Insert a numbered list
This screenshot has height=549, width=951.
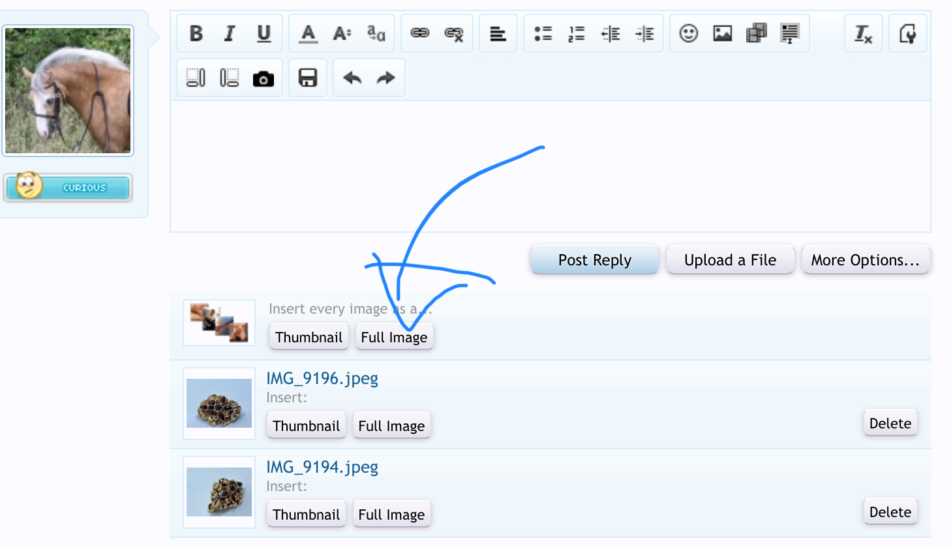pyautogui.click(x=577, y=33)
